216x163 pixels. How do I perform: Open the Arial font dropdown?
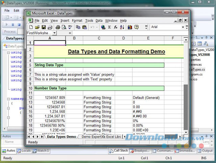(x=183, y=27)
